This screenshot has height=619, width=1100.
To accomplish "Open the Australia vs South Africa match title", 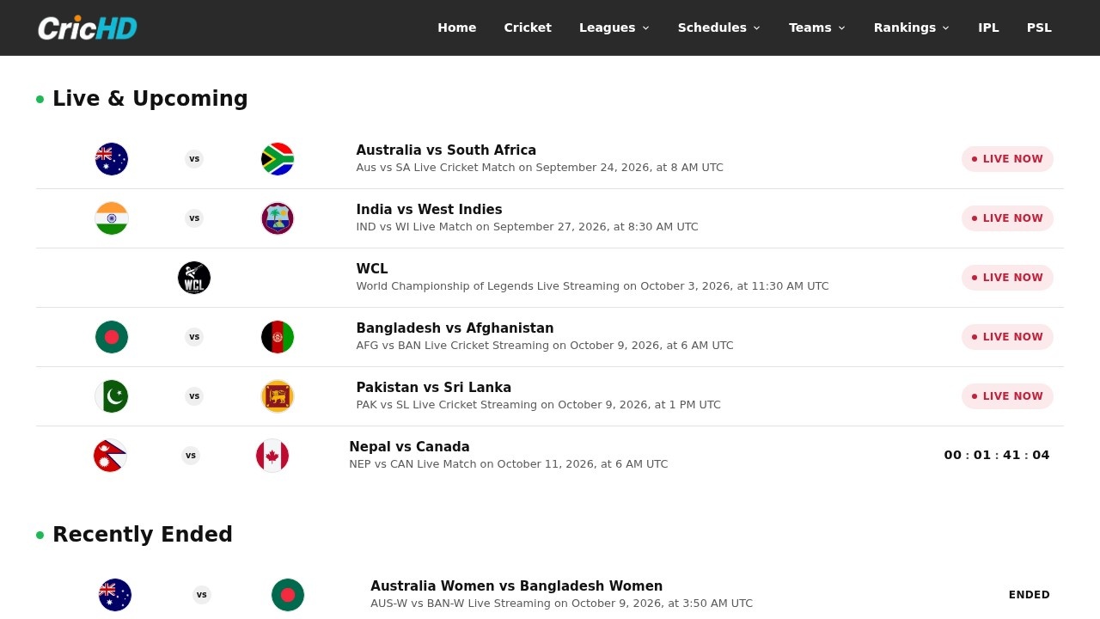I will [x=446, y=150].
